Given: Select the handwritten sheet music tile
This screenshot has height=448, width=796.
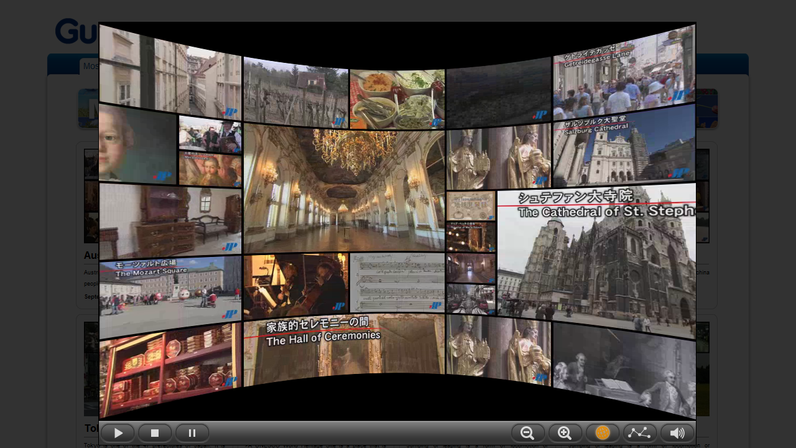Looking at the screenshot, I should click(x=397, y=282).
